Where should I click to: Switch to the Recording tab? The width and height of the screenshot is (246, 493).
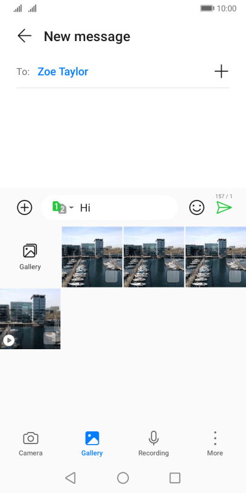[153, 443]
